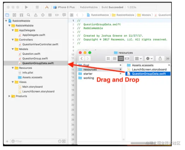The height and width of the screenshot is (150, 185).
Task: Open Finder action gear menu
Action: [x=149, y=58]
